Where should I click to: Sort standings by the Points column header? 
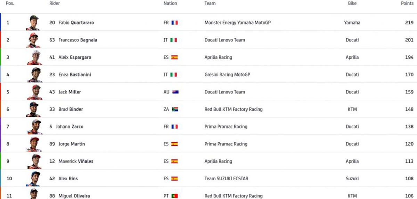coord(407,3)
